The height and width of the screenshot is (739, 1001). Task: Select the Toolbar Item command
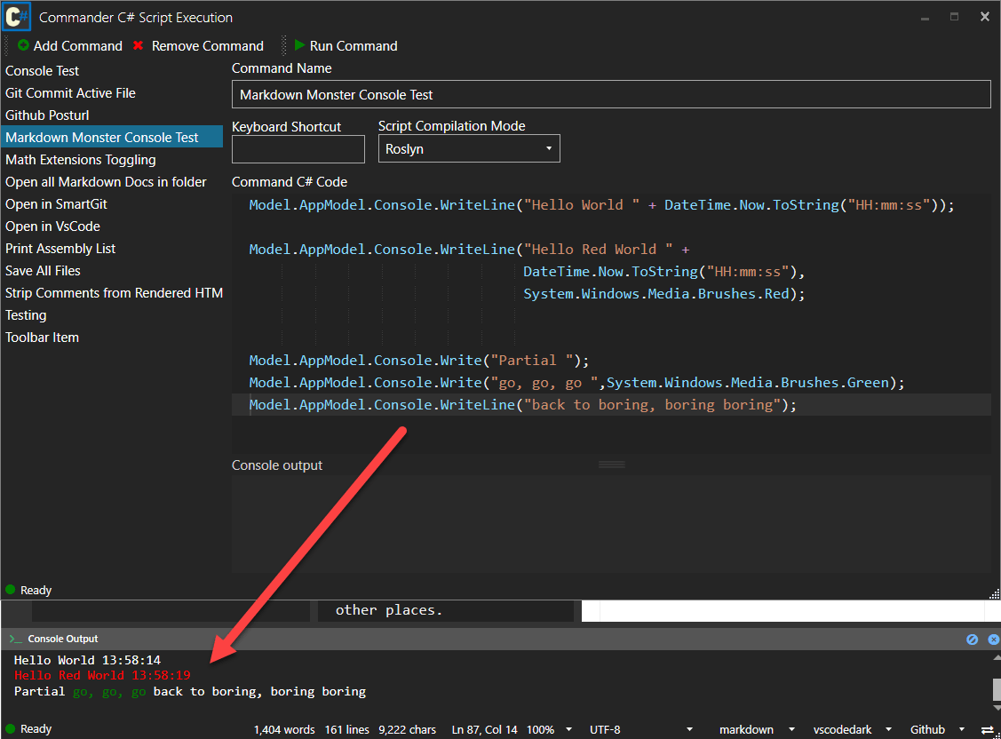112,338
